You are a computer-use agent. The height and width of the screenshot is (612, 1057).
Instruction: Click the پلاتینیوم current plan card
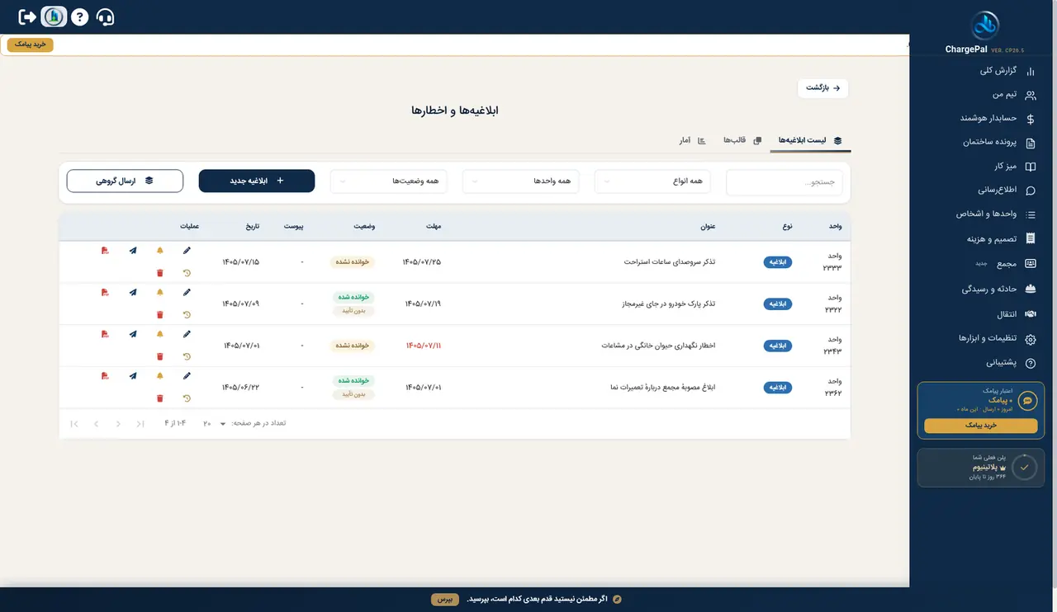point(981,467)
